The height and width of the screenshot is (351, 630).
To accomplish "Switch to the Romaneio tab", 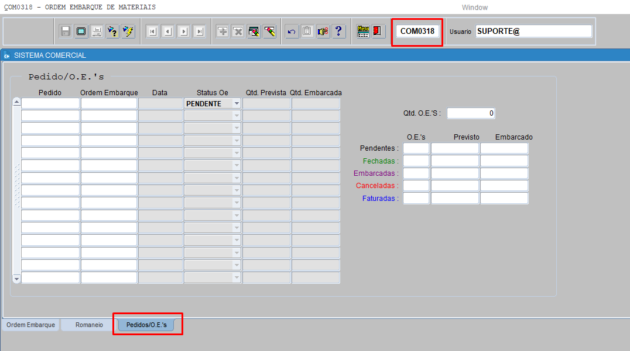I will pyautogui.click(x=89, y=325).
